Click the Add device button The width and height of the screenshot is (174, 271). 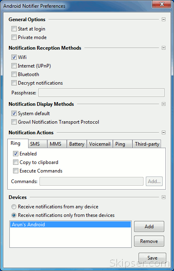149,226
